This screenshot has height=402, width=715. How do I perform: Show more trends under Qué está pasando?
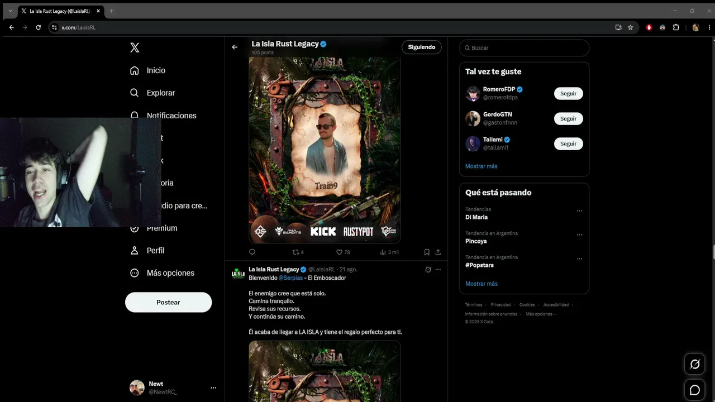(482, 284)
